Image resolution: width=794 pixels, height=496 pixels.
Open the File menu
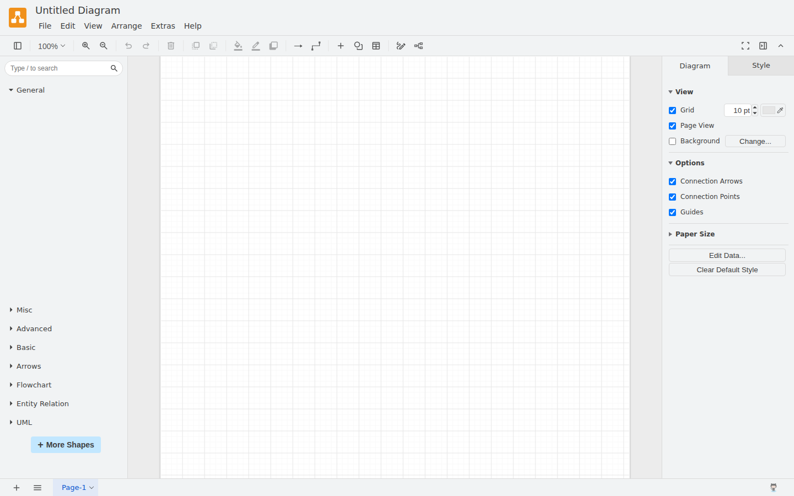tap(45, 26)
